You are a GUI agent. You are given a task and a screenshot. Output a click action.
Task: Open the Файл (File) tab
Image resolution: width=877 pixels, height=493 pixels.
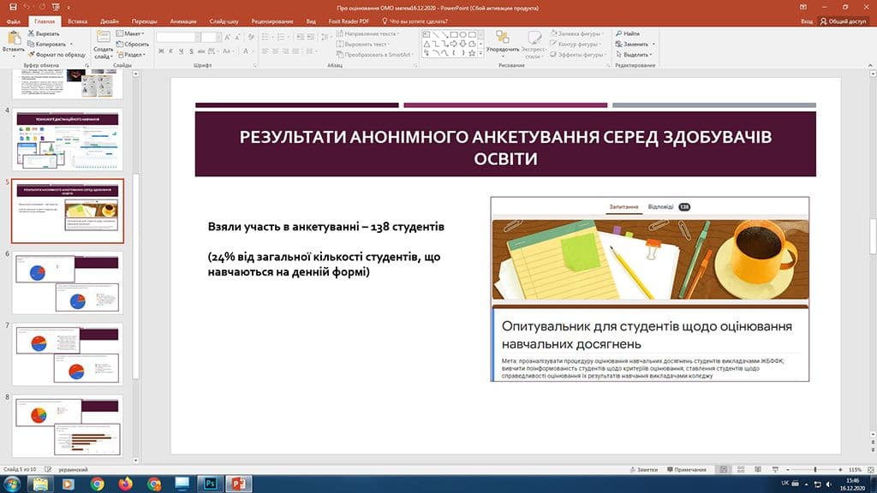click(x=14, y=21)
